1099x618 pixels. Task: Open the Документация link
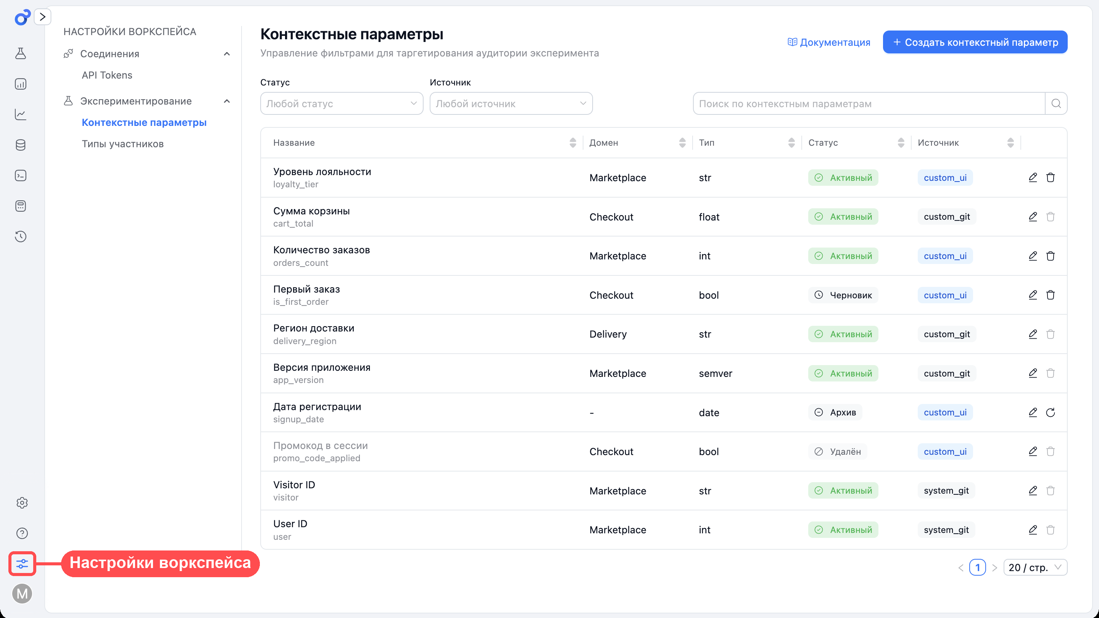[828, 42]
